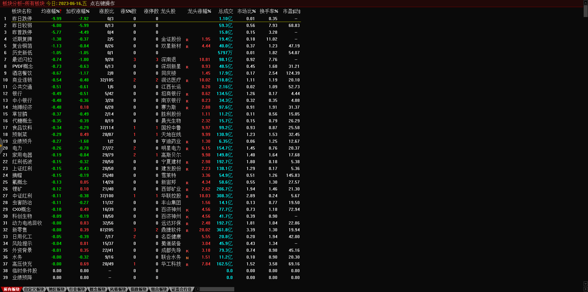Click the R marker beside 金证股份

pos(187,40)
